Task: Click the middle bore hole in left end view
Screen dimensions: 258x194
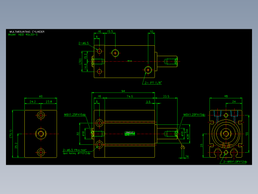Action: pyautogui.click(x=41, y=134)
